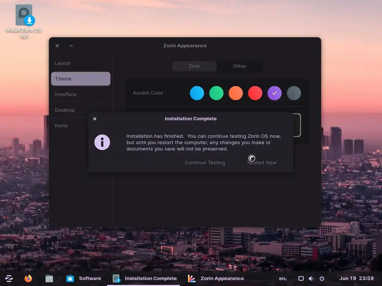This screenshot has height=286, width=382.
Task: Pick the grey accent color
Action: click(294, 93)
